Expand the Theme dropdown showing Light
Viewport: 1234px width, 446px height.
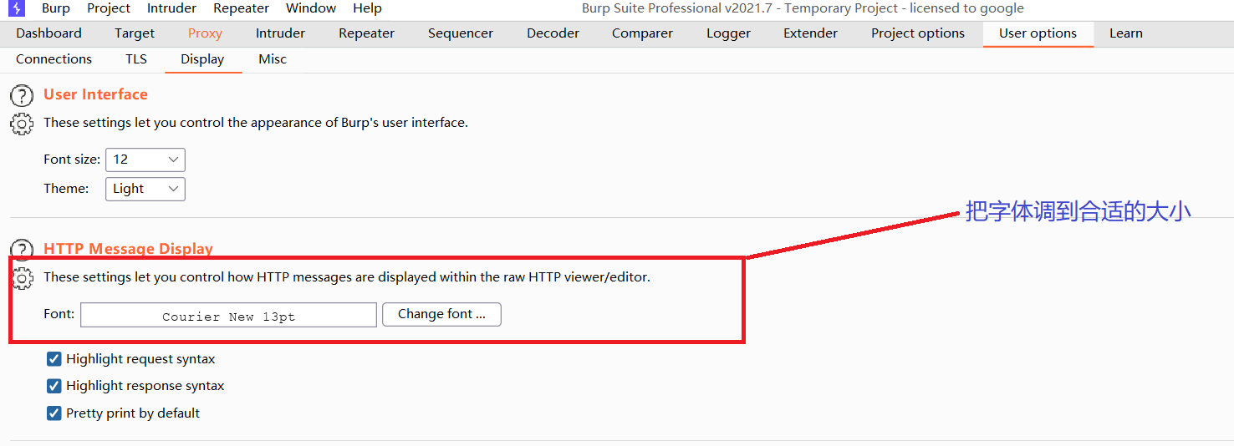(x=145, y=189)
